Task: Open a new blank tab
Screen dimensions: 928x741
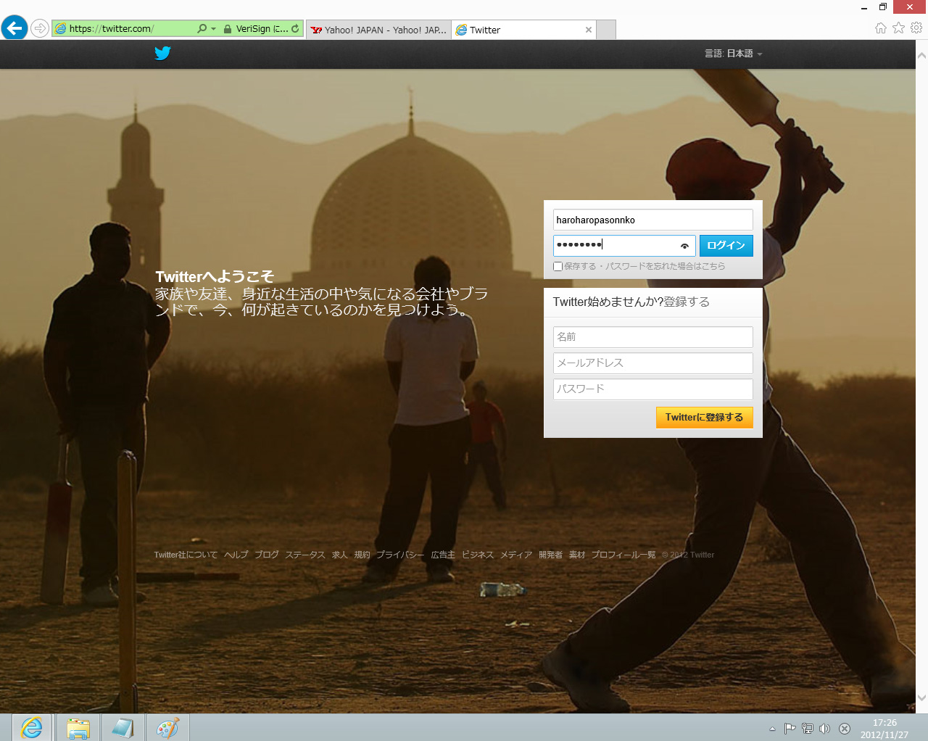Action: point(606,30)
